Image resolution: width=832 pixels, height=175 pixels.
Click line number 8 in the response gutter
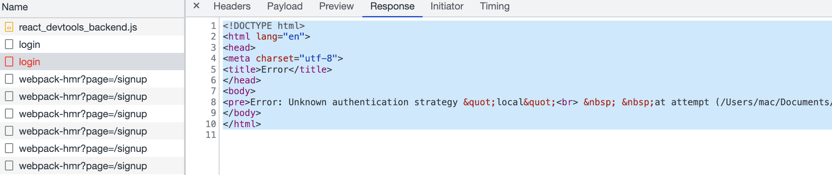[213, 102]
